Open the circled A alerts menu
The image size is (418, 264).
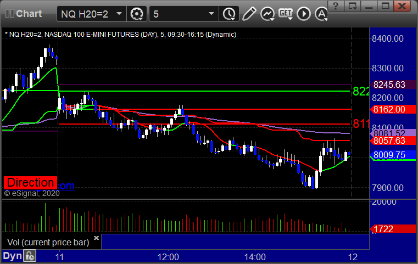coord(321,14)
